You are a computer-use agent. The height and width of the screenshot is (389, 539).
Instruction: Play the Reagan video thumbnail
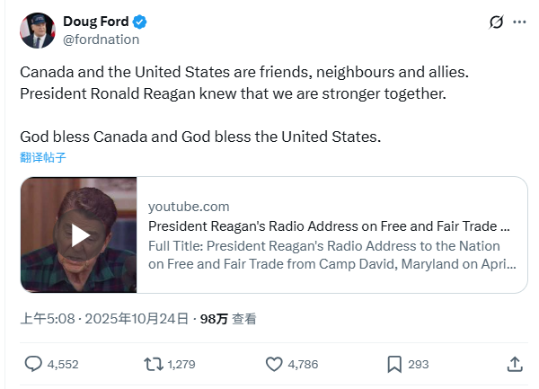[79, 234]
